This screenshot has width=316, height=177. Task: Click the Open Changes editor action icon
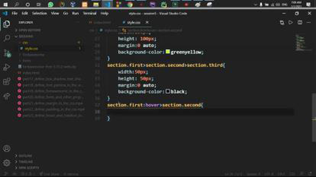tap(282, 23)
